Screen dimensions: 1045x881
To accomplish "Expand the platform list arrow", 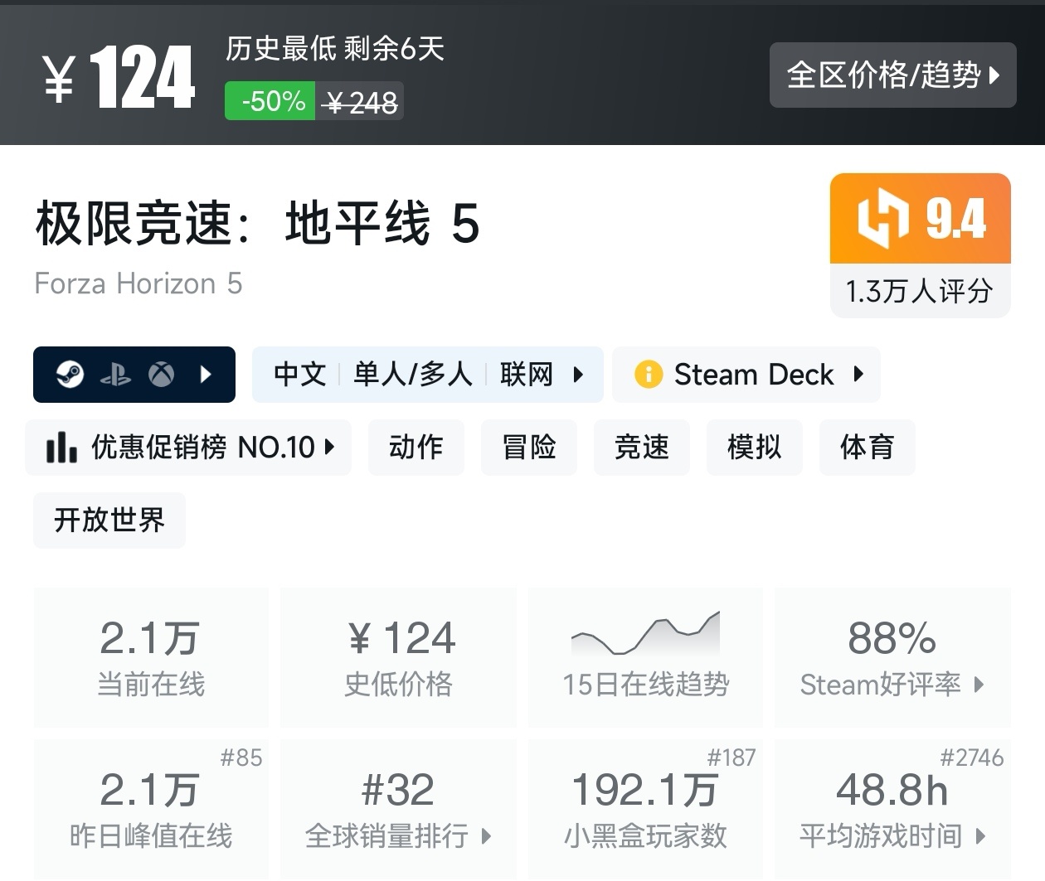I will [206, 375].
